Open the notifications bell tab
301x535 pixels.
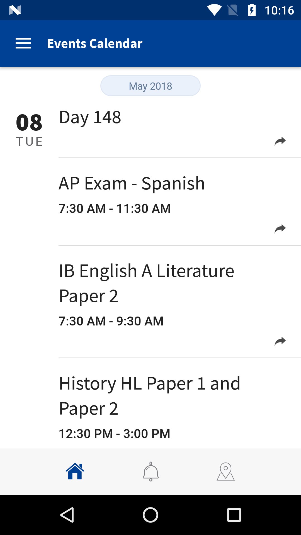point(151,471)
